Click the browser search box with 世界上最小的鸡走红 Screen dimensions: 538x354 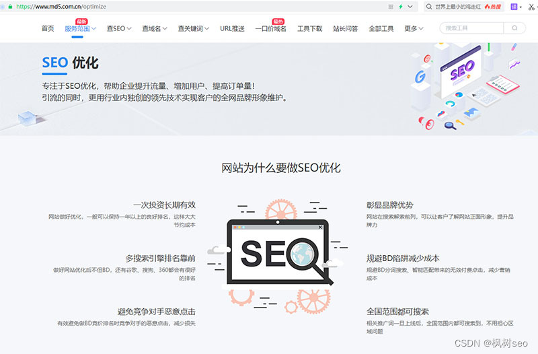(464, 7)
